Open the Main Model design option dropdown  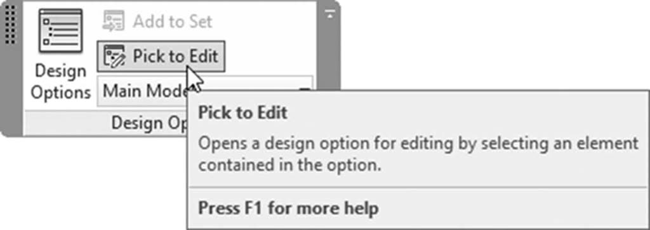205,91
